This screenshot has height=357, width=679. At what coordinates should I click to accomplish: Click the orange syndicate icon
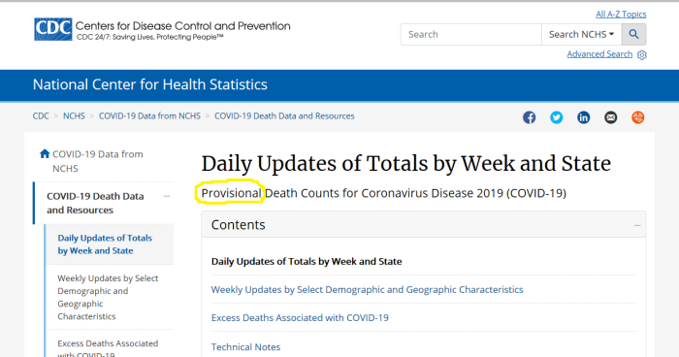[637, 117]
